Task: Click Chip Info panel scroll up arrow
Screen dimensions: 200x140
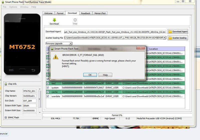Action: click(x=40, y=89)
